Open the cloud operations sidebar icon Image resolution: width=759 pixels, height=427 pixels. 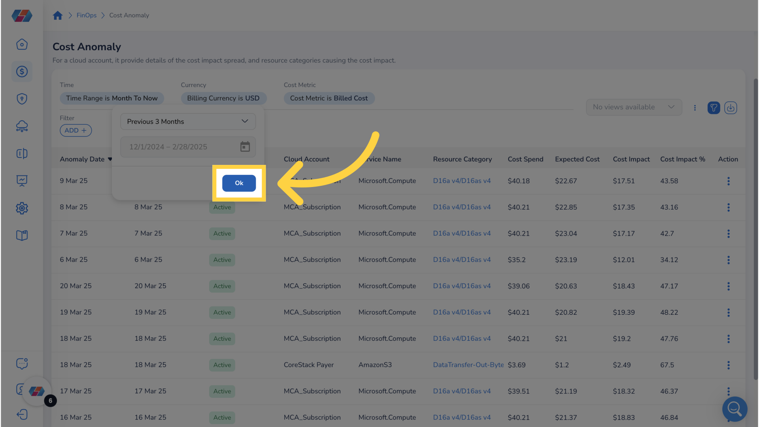click(x=22, y=126)
